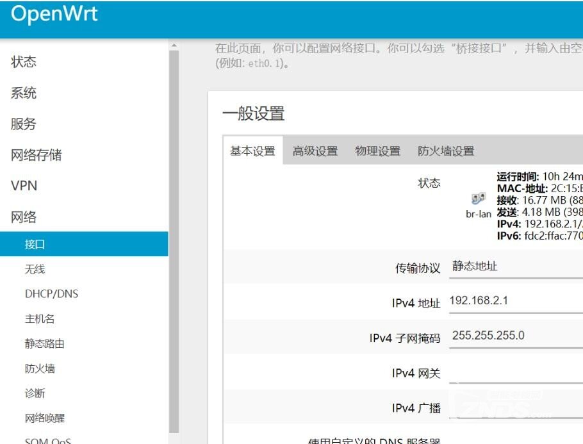
Task: Click the IPv4 广播 input field
Action: coord(516,407)
